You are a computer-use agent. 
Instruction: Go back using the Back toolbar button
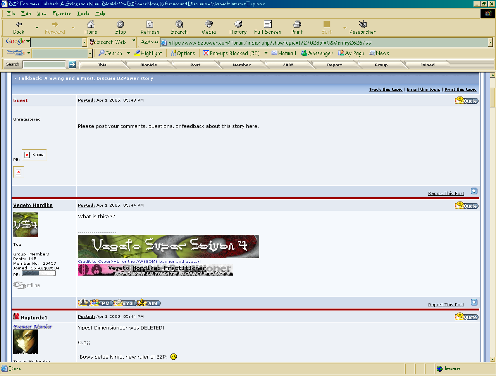[x=19, y=28]
